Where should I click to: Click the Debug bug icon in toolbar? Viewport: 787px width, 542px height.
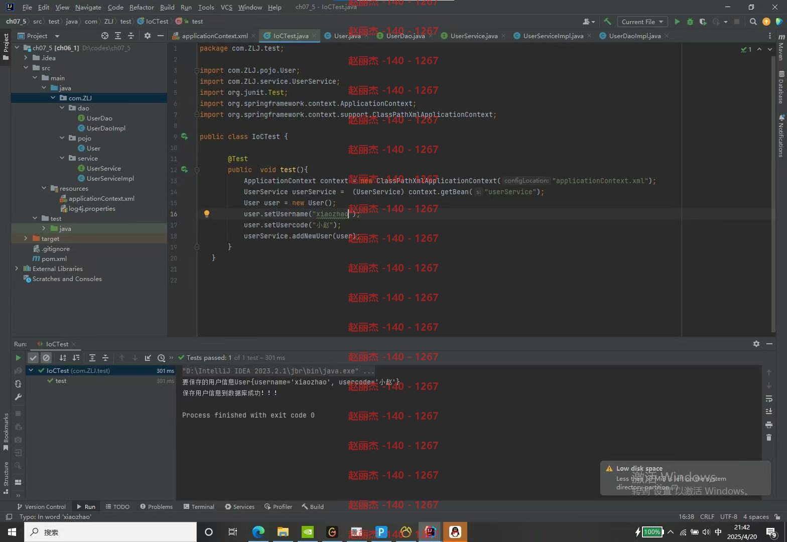click(x=690, y=22)
